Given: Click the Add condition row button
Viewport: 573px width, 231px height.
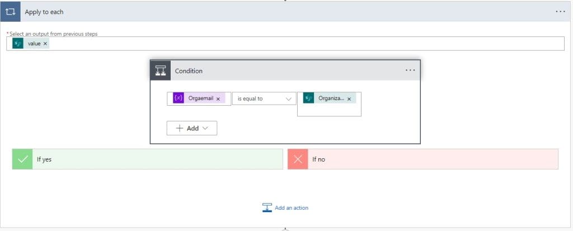Looking at the screenshot, I should pos(192,128).
